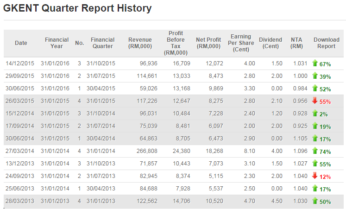Click NTA value 0.925
Screen dimensions: 346x209
[300, 126]
